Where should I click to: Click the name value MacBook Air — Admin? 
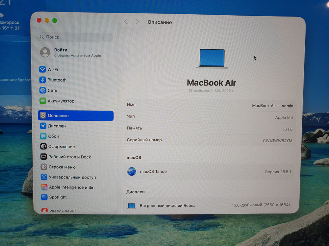click(272, 106)
